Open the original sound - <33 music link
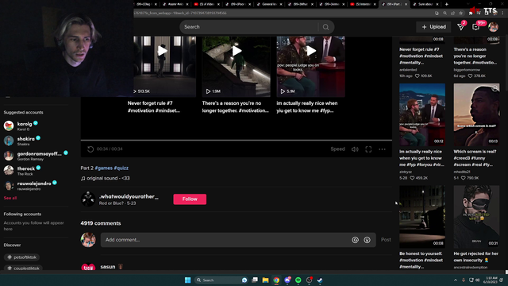Image resolution: width=508 pixels, height=286 pixels. (x=106, y=178)
